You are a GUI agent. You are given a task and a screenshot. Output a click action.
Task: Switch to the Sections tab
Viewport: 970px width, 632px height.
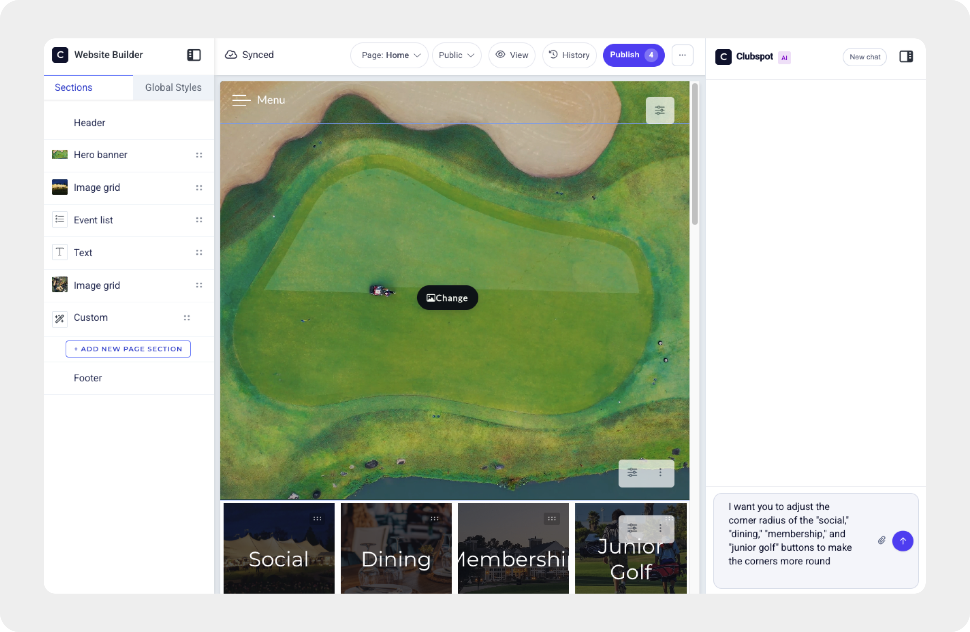point(88,87)
